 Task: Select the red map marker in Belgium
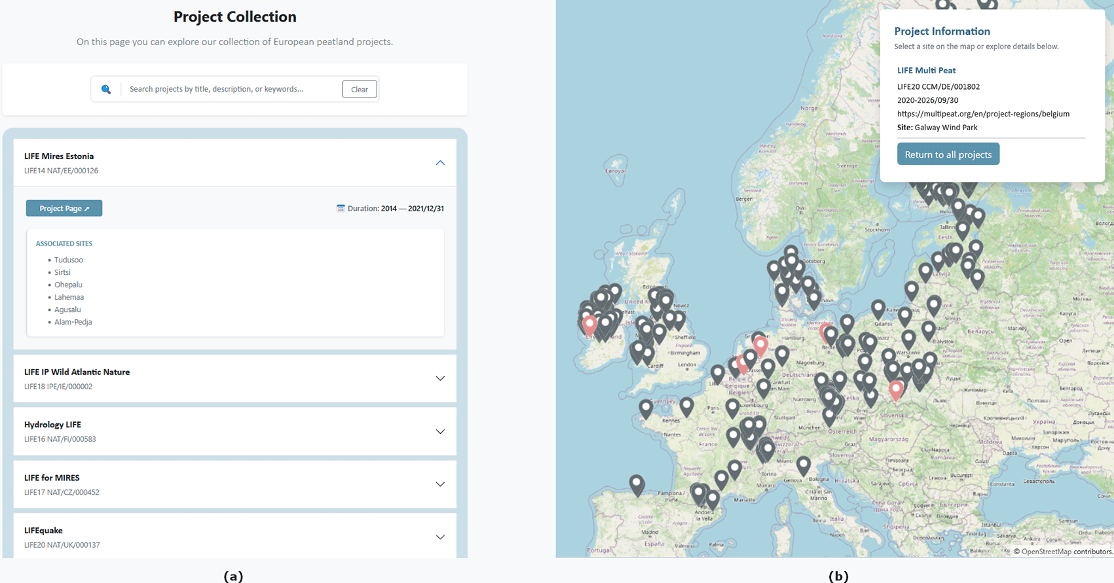point(743,364)
